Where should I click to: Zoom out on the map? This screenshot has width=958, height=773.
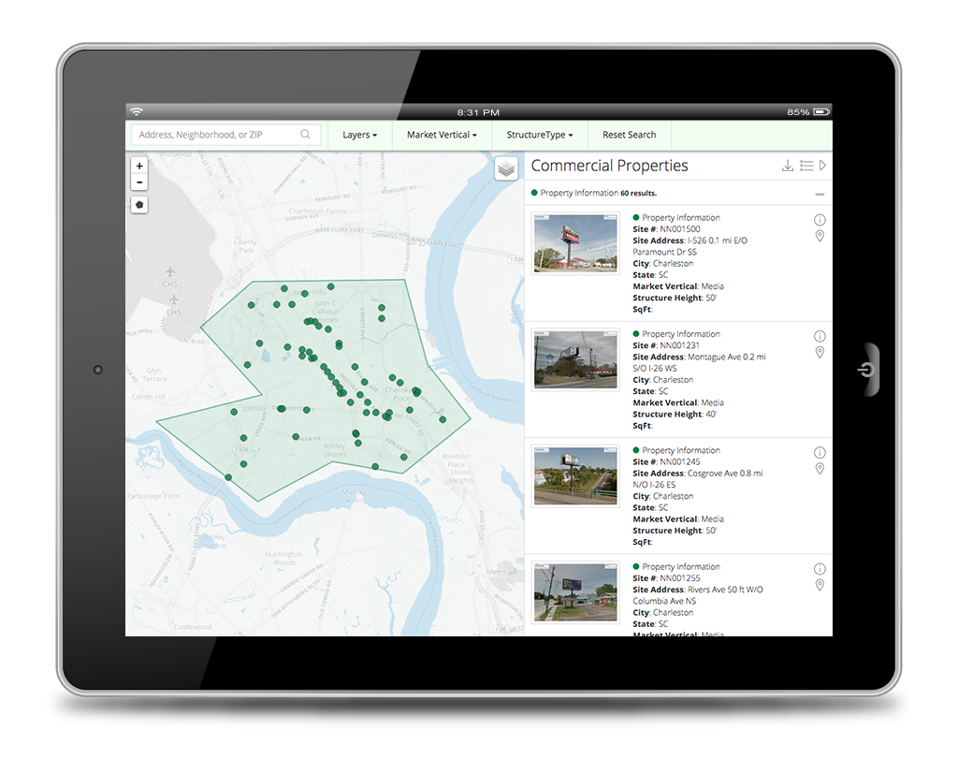click(x=139, y=182)
